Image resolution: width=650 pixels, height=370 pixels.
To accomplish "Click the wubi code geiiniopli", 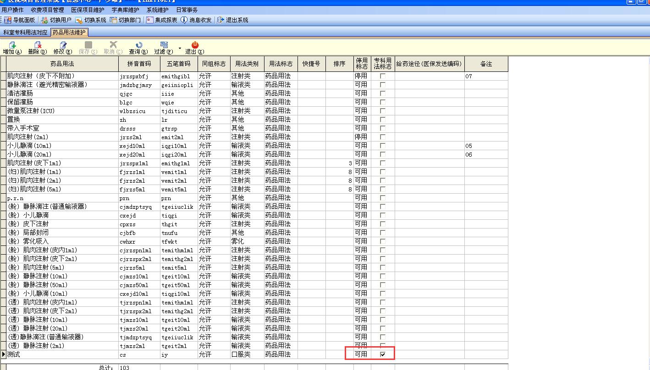I will [177, 85].
